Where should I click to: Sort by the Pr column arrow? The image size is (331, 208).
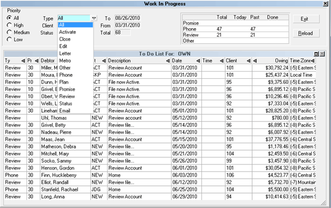click(36, 61)
